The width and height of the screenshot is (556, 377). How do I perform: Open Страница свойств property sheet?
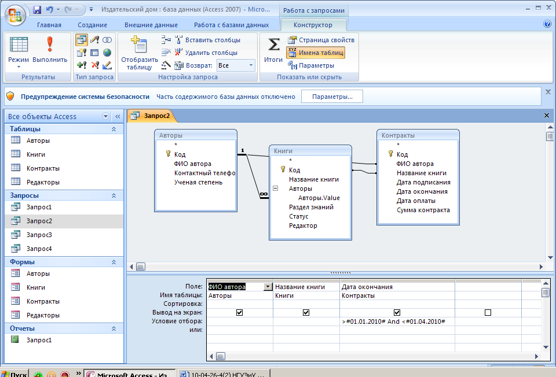tap(321, 40)
